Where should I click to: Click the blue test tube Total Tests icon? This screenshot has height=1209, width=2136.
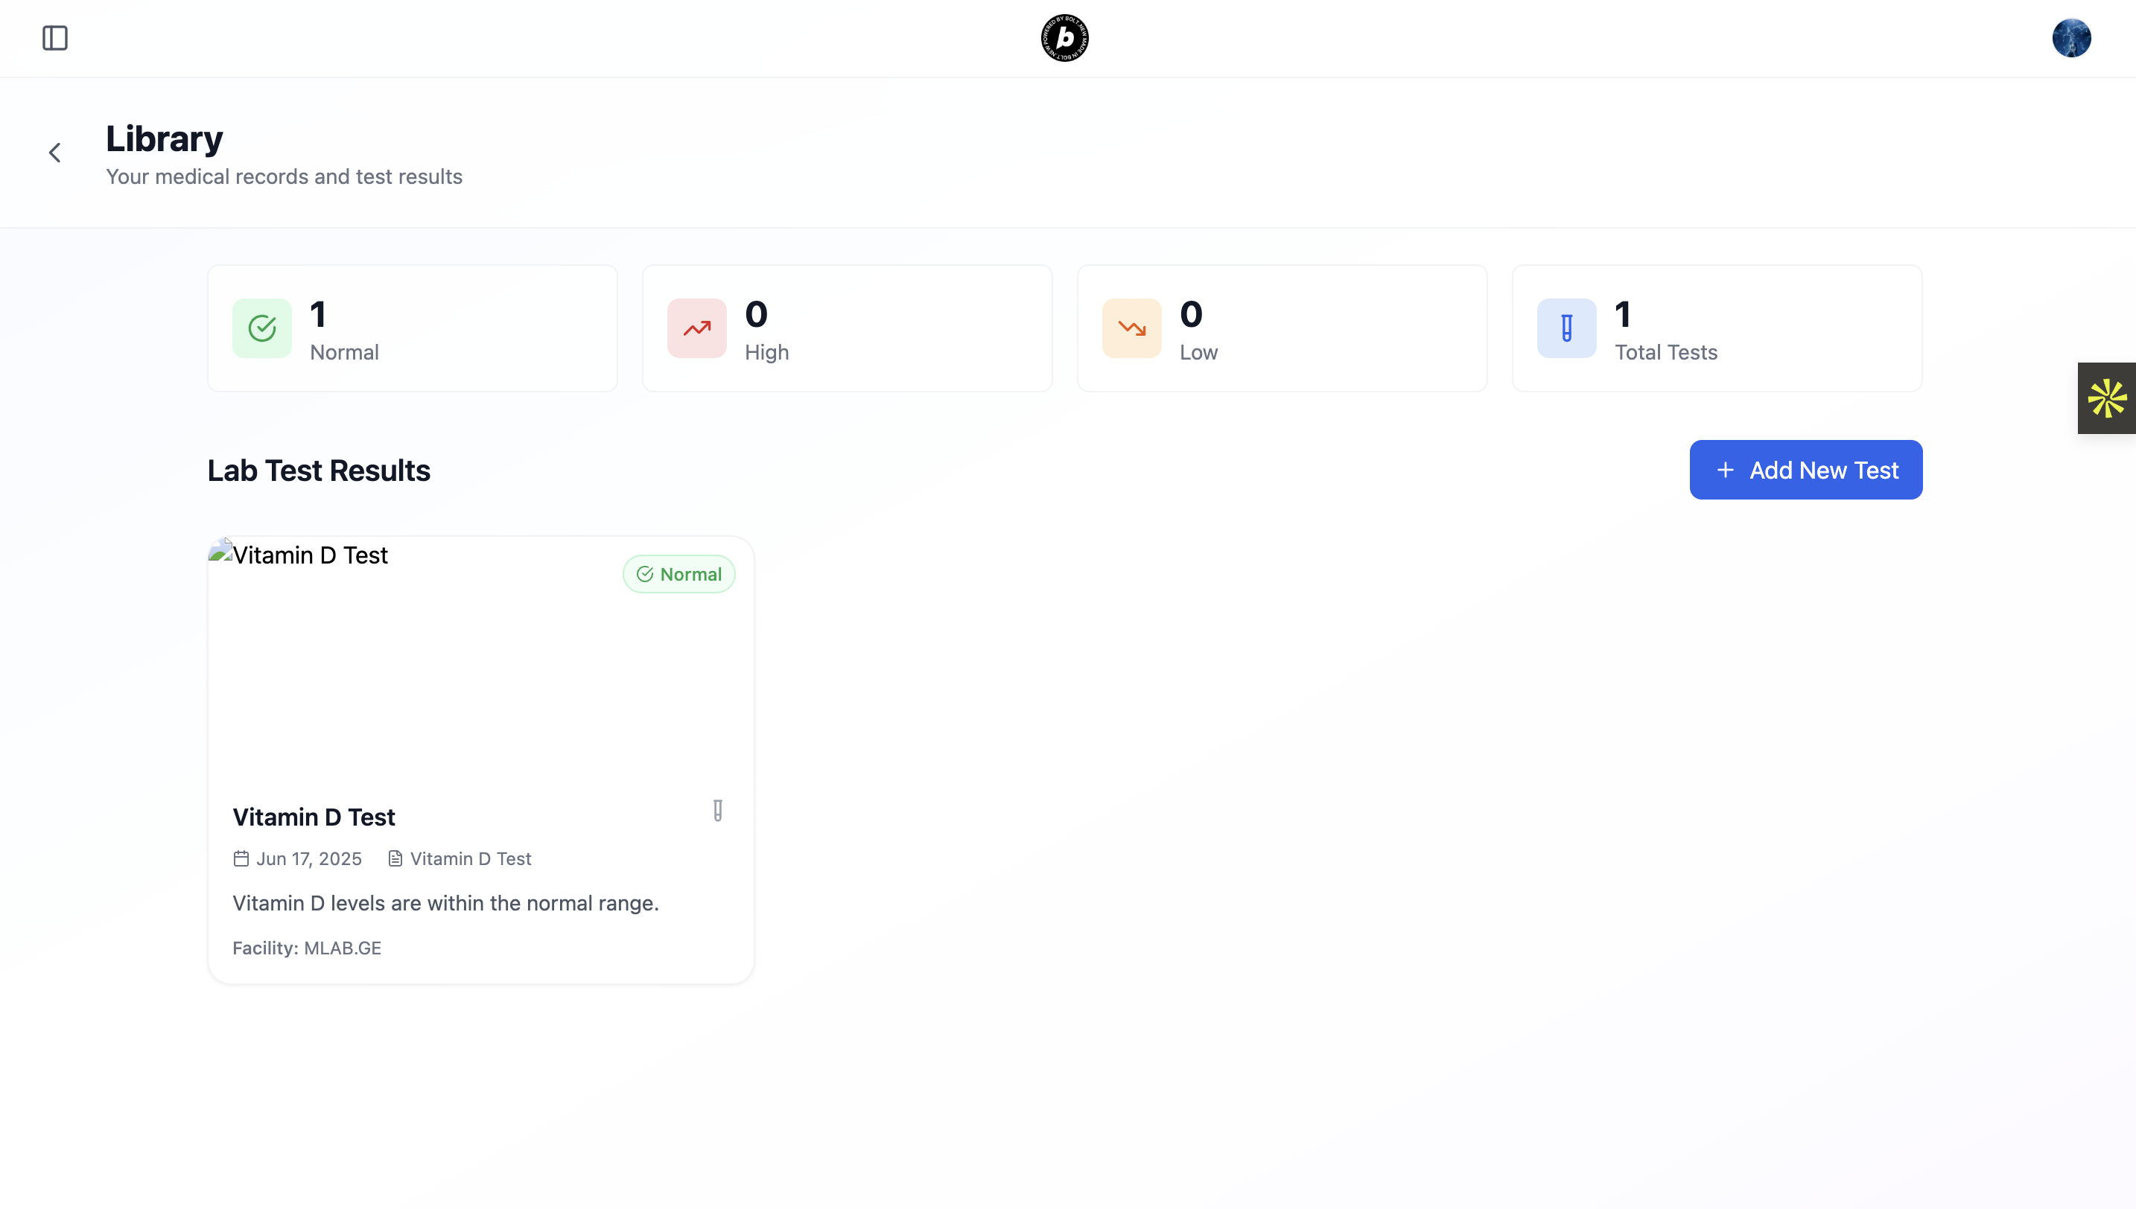click(1566, 328)
